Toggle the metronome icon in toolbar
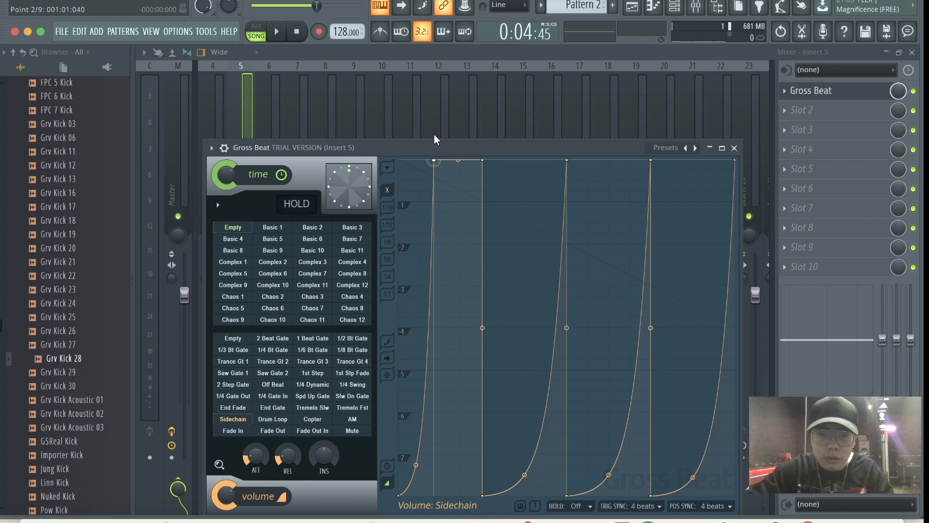The image size is (929, 523). (380, 31)
